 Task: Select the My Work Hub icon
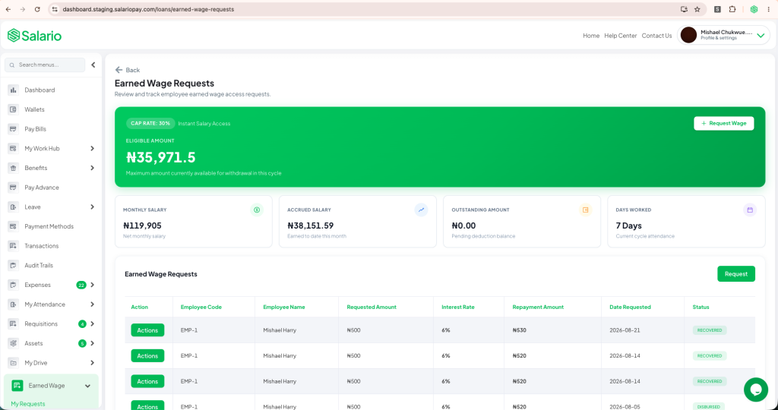pos(14,148)
